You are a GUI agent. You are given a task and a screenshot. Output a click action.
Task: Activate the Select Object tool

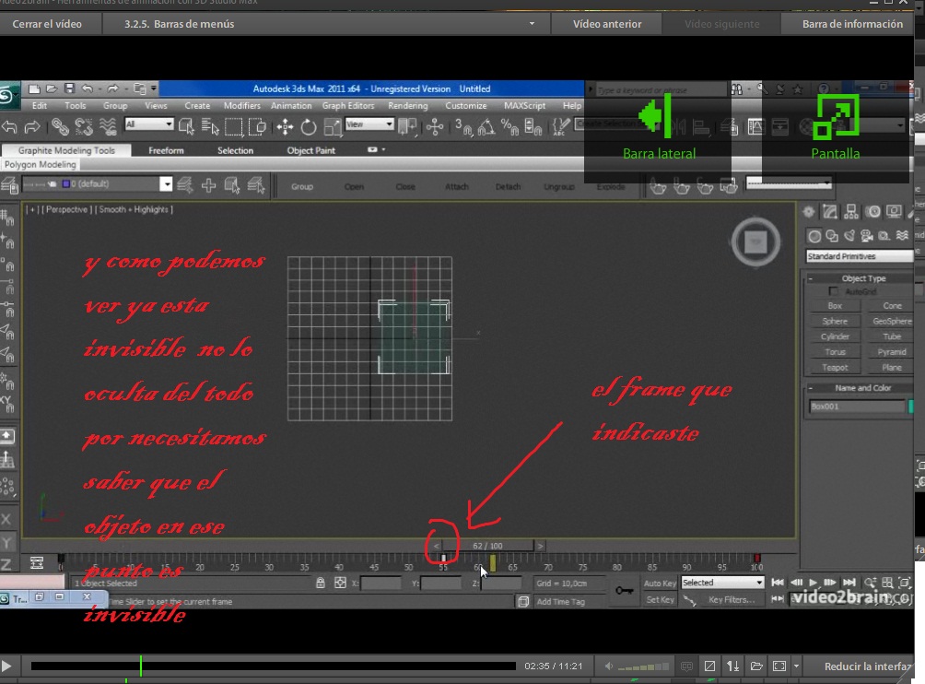coord(186,126)
